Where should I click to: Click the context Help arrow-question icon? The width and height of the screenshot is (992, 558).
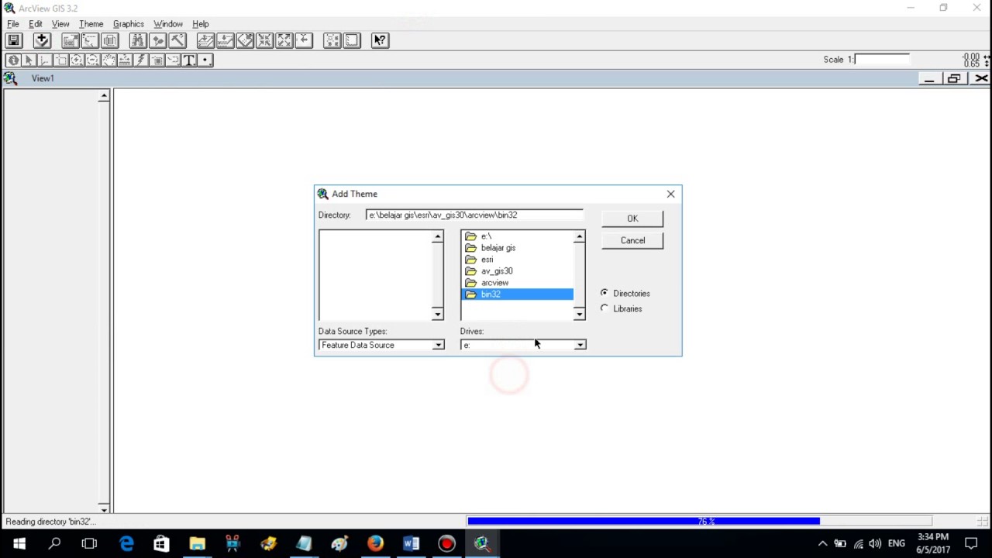point(380,40)
